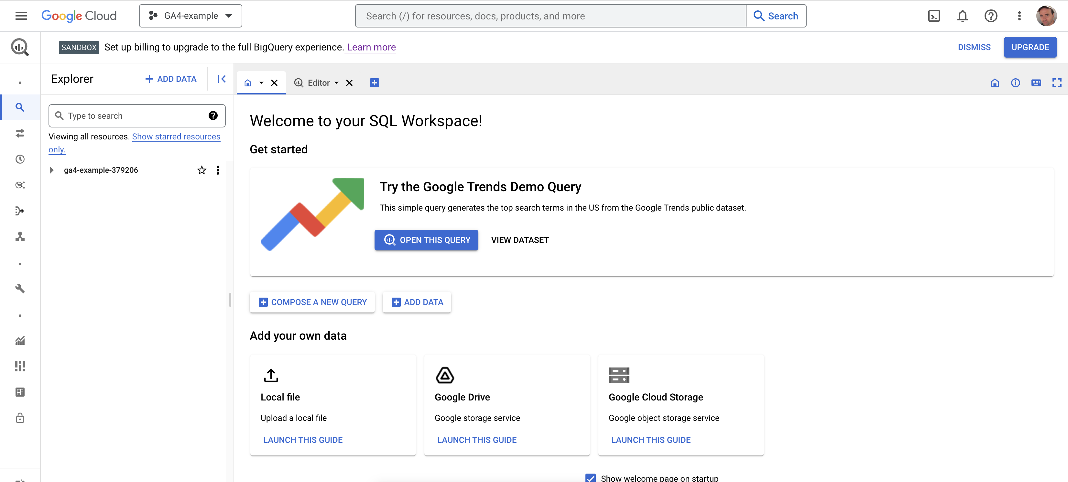Click the BigQuery product logo icon
Viewport: 1068px width, 482px height.
point(20,47)
